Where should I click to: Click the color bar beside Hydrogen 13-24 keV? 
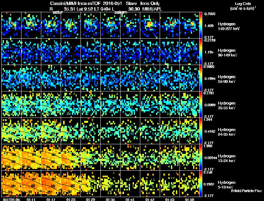[x=201, y=157]
